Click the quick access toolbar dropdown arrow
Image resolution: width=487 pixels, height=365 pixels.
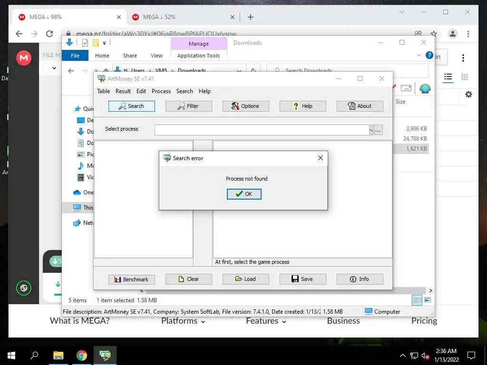click(x=104, y=43)
